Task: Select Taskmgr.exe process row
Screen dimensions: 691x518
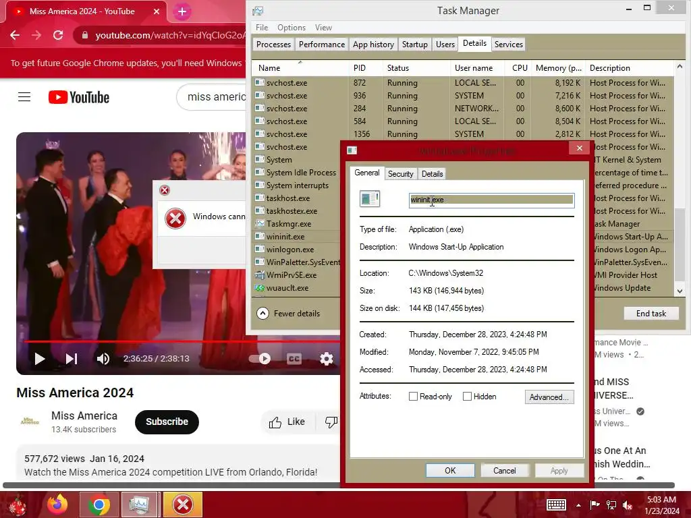Action: (297, 224)
